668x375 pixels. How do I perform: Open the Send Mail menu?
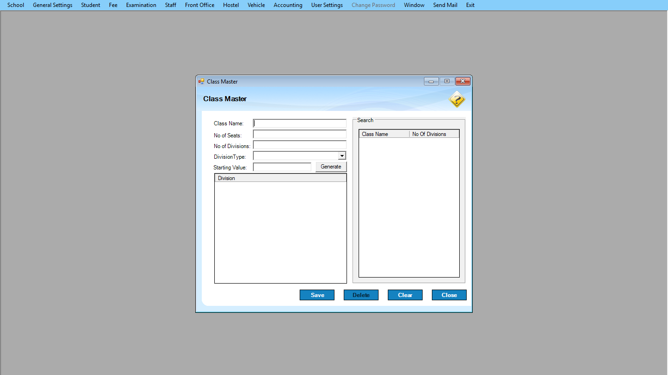tap(445, 5)
